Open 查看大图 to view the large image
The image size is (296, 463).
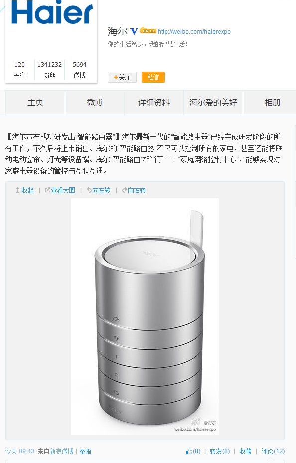point(60,190)
